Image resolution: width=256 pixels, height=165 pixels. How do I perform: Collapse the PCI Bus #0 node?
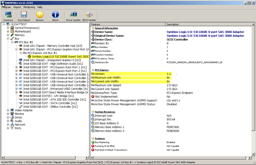click(11, 42)
